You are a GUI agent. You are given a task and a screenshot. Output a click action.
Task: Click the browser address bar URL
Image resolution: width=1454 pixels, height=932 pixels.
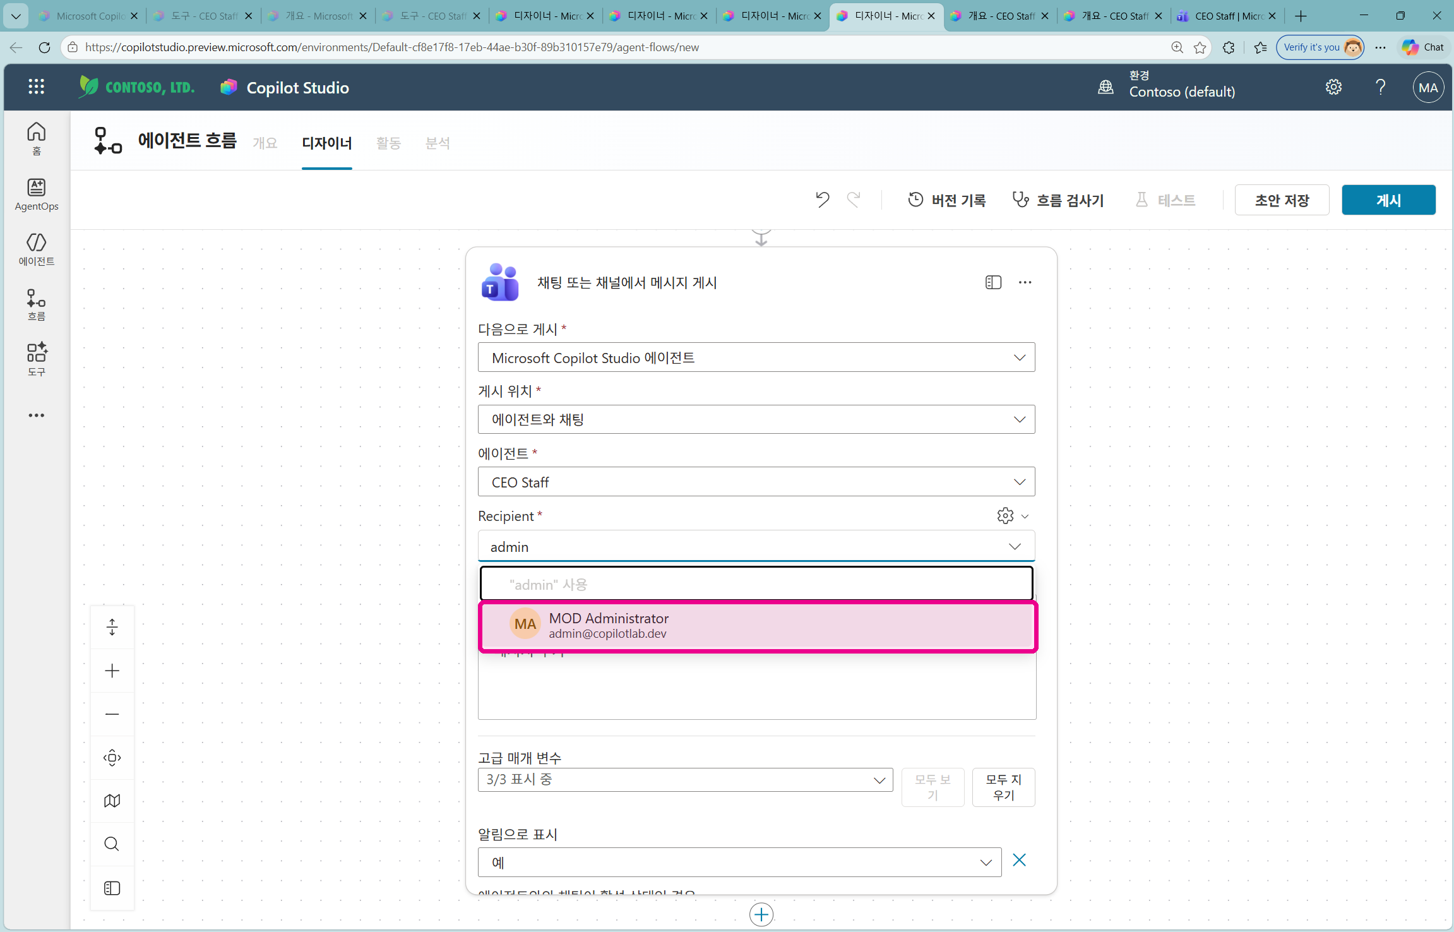(x=391, y=47)
